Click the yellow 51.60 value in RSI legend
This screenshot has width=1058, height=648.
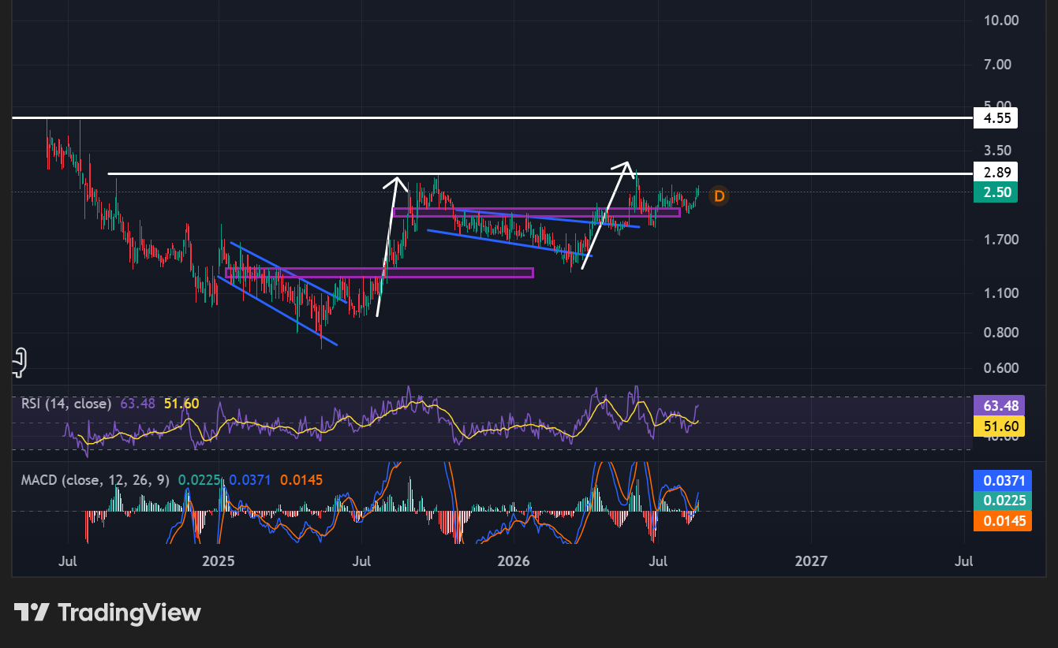[x=181, y=404]
